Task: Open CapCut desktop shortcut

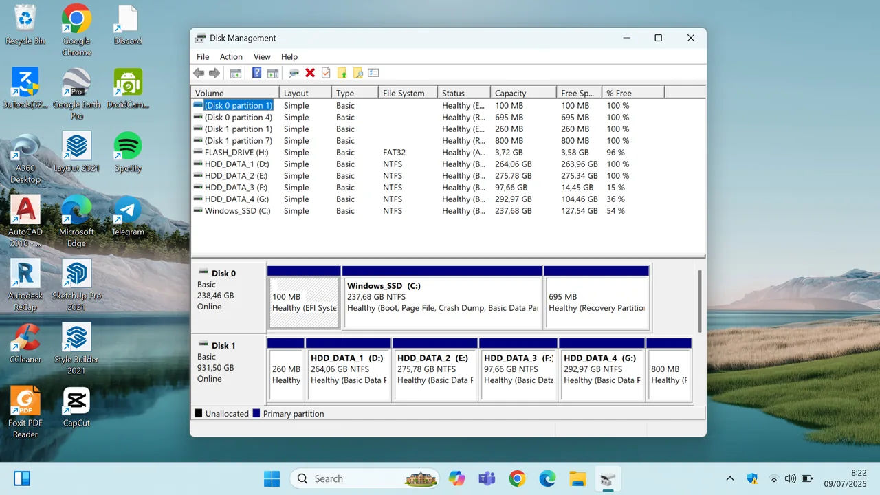Action: (x=76, y=408)
